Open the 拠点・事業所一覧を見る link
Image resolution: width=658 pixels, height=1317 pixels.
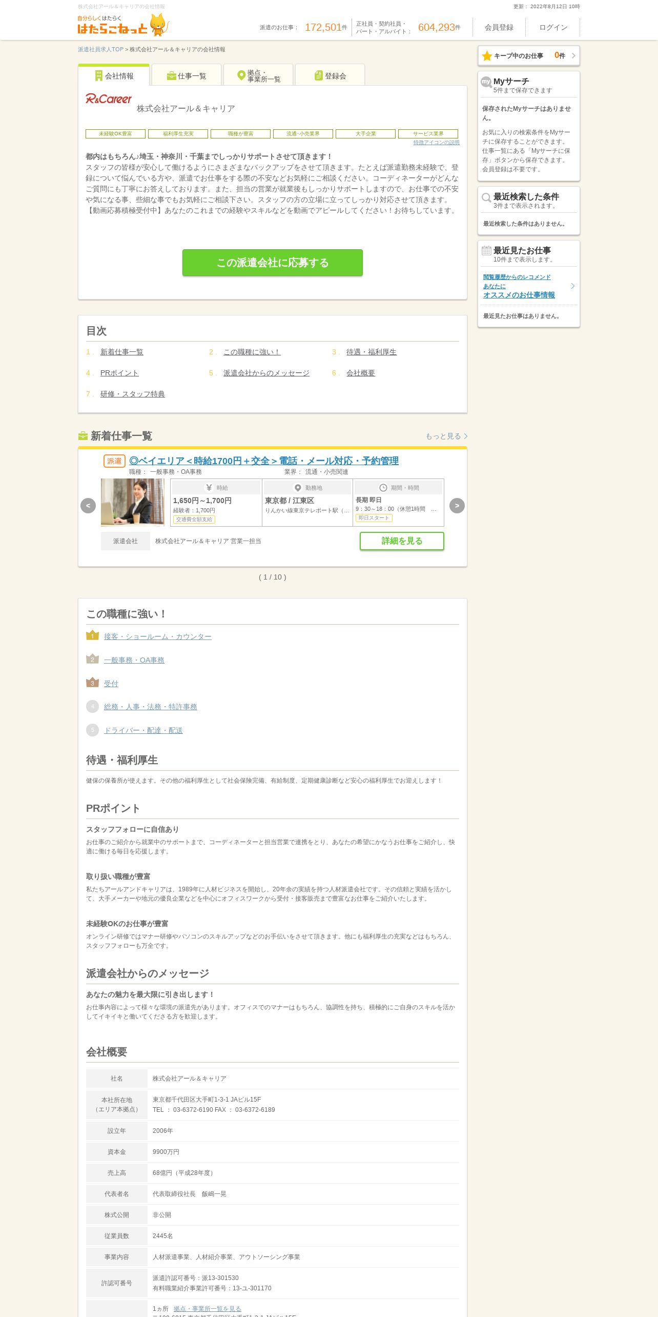click(208, 1309)
